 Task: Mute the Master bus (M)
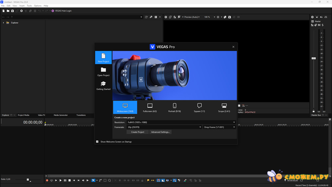[x=319, y=25]
